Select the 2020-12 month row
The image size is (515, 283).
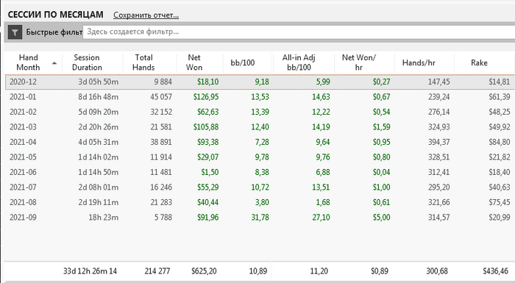coord(260,82)
